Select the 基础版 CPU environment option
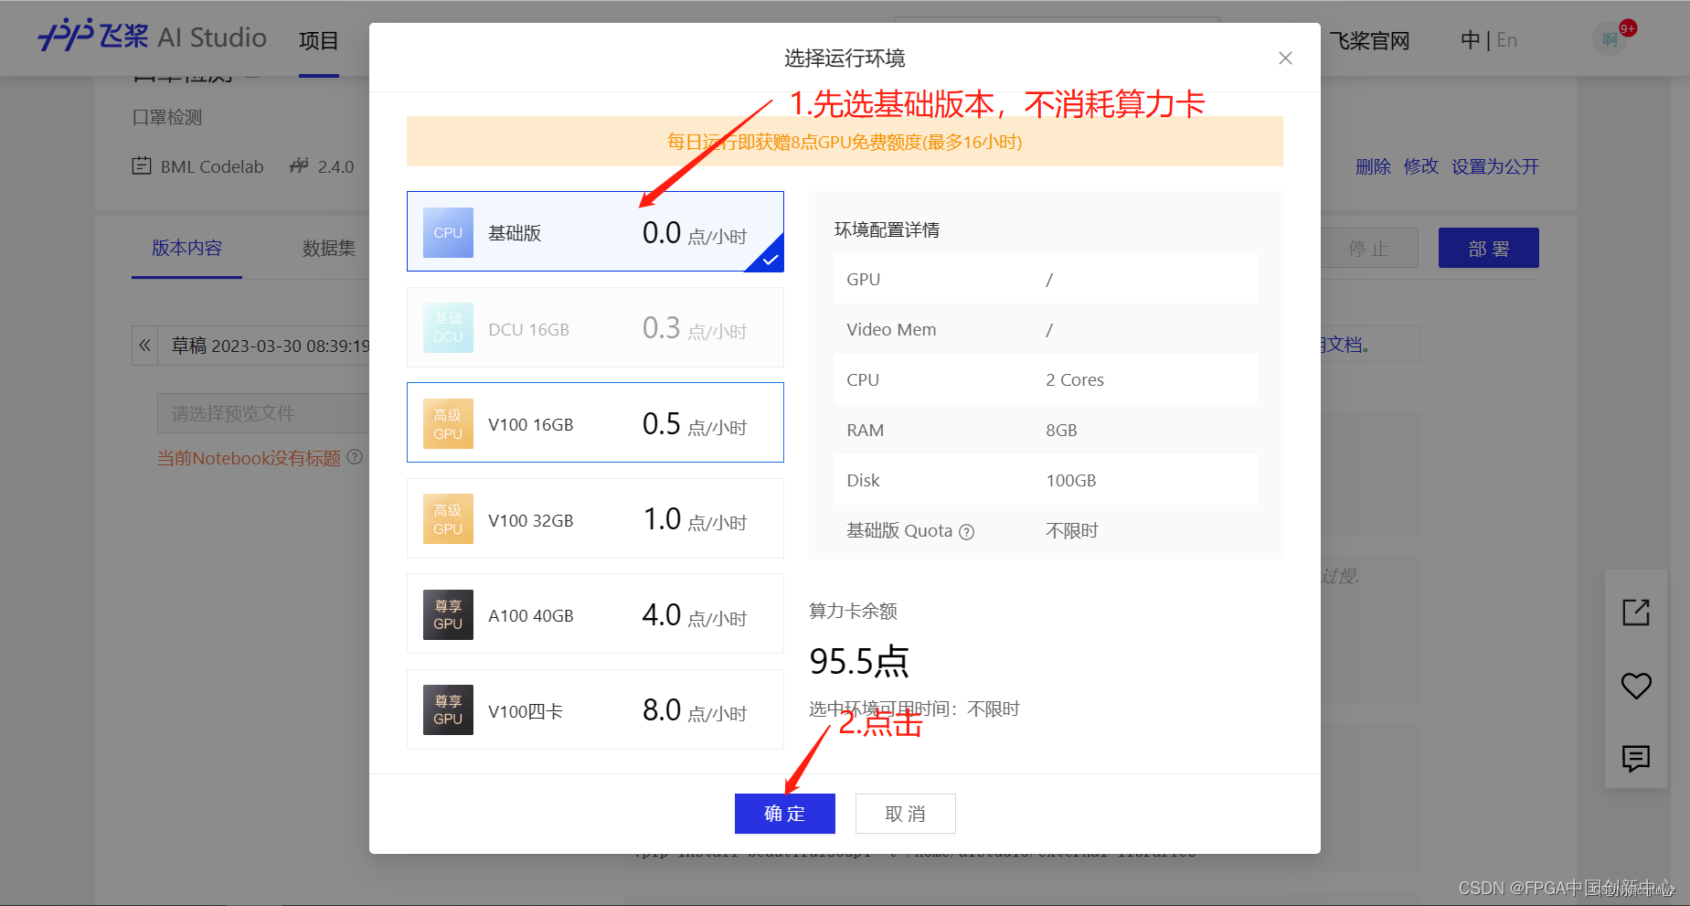The width and height of the screenshot is (1690, 906). point(595,231)
